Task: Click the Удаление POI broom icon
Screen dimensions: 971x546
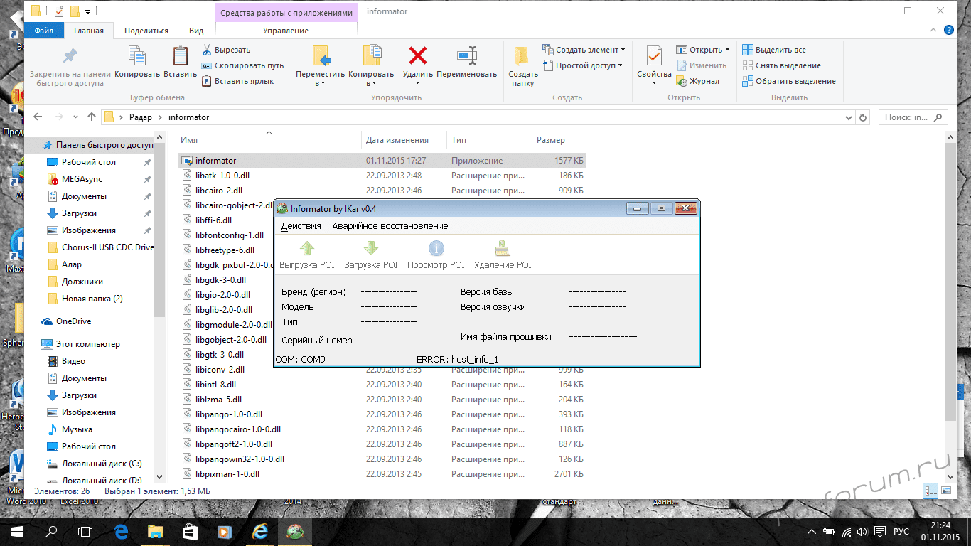Action: (x=502, y=249)
